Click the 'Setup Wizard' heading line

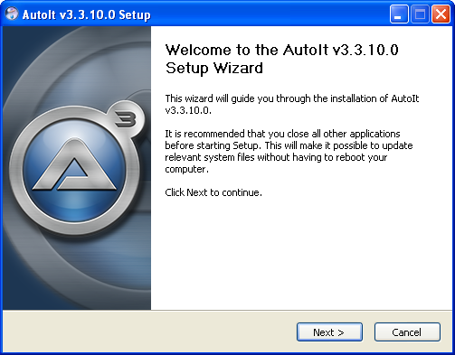pos(214,68)
